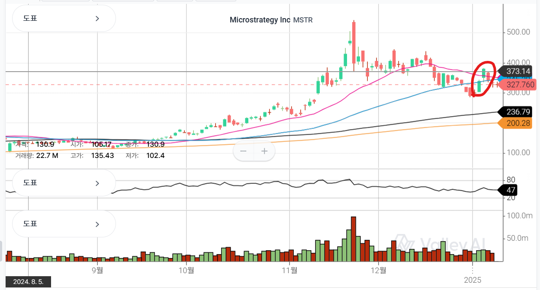Image resolution: width=540 pixels, height=290 pixels.
Task: Click the 11월 marker on the time axis
Action: click(289, 271)
